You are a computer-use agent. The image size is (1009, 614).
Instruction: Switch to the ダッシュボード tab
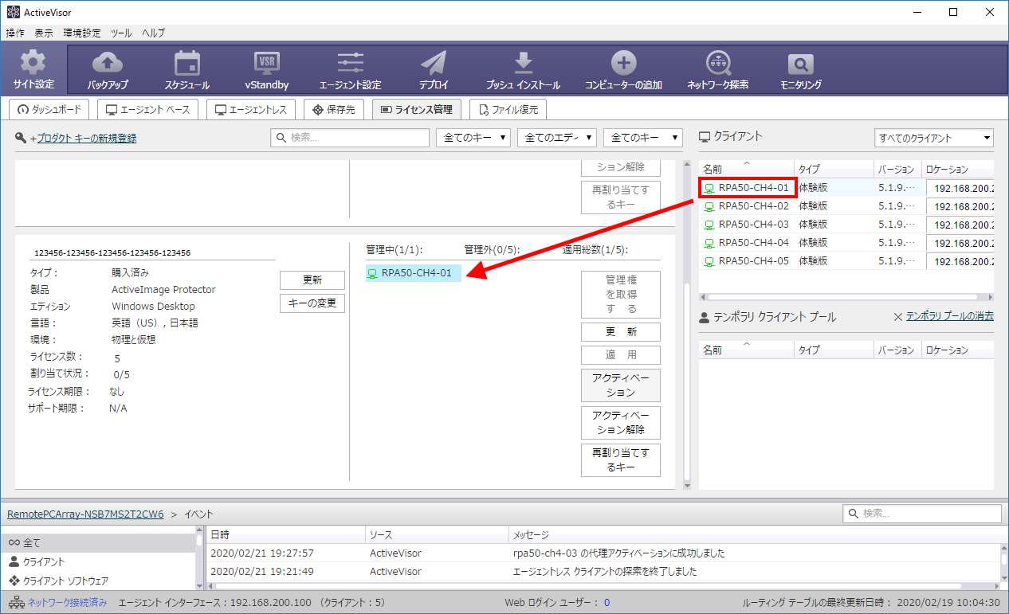pos(49,110)
